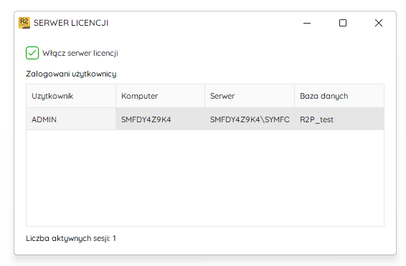Image resolution: width=406 pixels, height=266 pixels.
Task: Uncheck the Włącz serwer licencji checkbox
Action: tap(32, 53)
